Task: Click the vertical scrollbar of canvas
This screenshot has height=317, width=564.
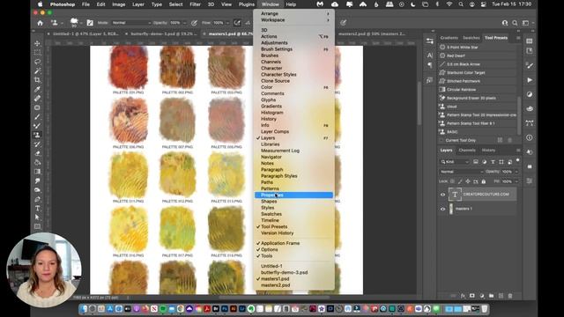Action: click(419, 104)
